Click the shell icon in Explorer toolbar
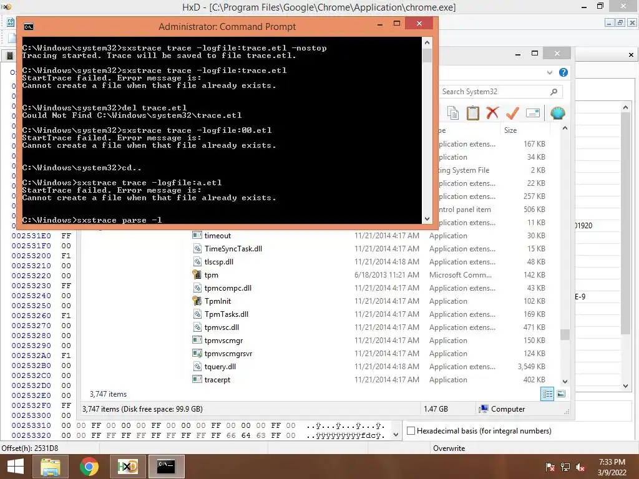 point(557,113)
